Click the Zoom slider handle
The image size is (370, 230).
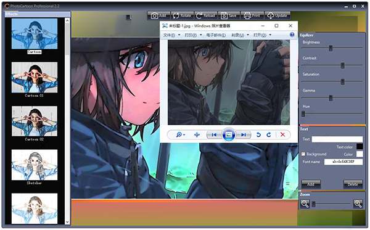point(314,204)
